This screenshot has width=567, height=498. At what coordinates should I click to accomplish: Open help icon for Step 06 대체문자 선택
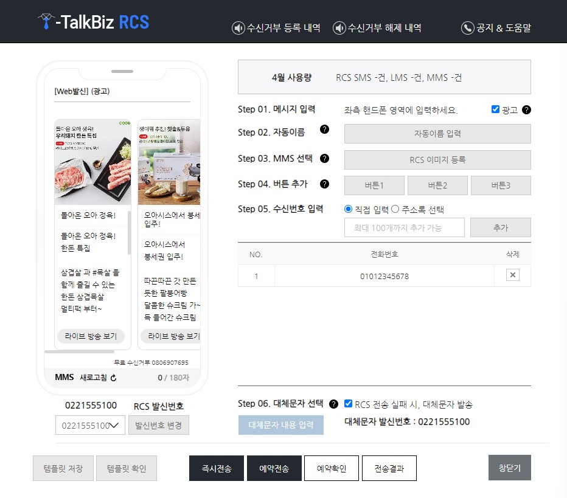[333, 403]
